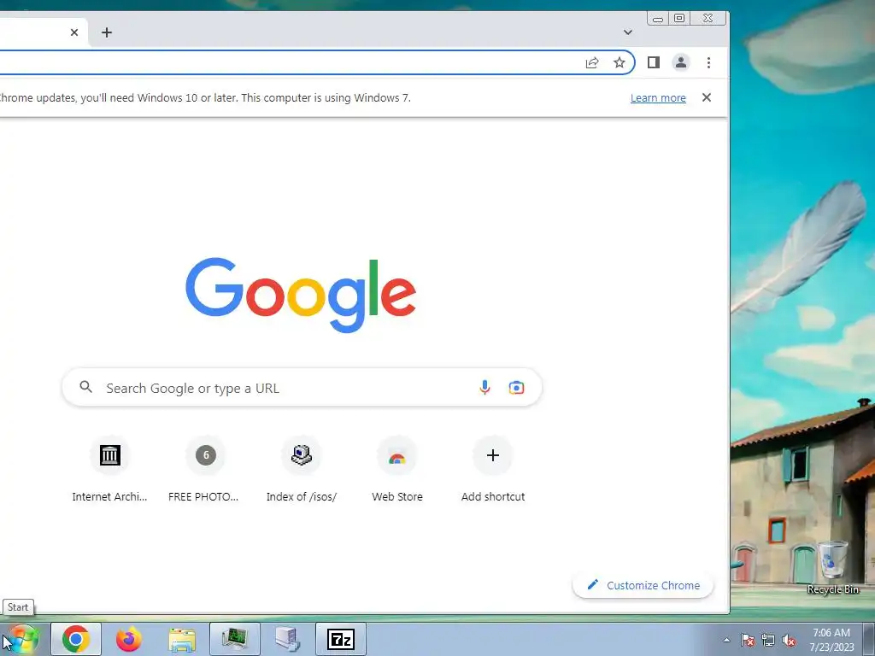This screenshot has height=656, width=875.
Task: Share this page icon in address bar
Action: click(x=592, y=62)
